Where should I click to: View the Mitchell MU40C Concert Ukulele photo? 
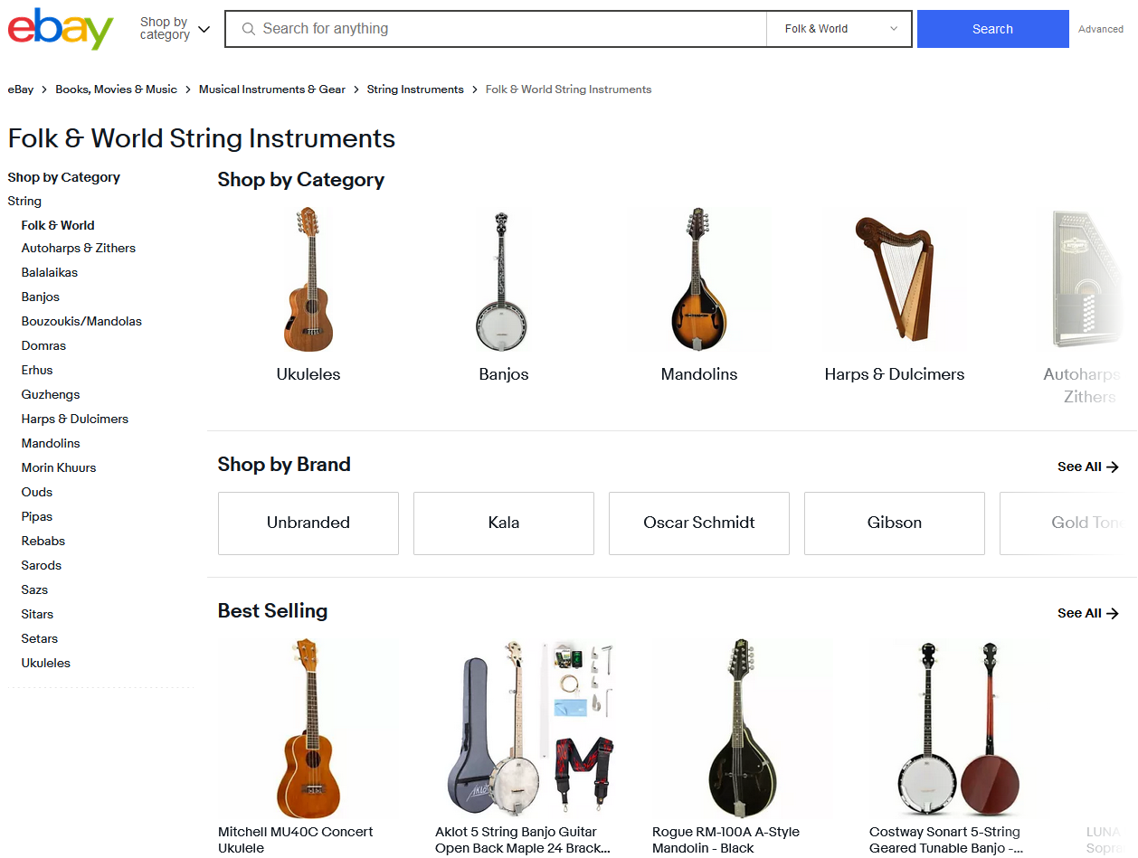coord(308,728)
